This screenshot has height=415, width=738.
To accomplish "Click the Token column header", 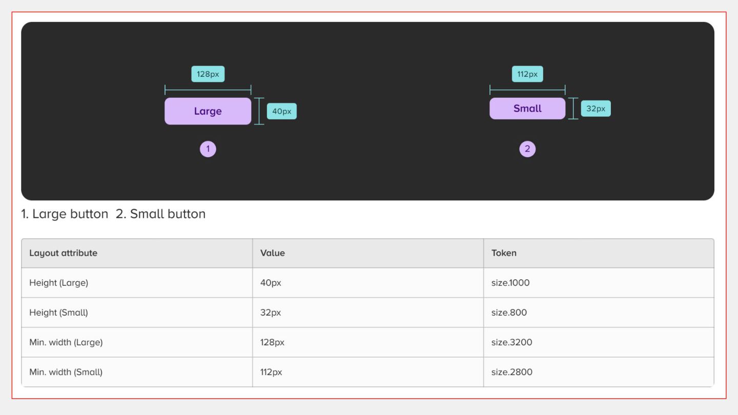I will [x=504, y=253].
